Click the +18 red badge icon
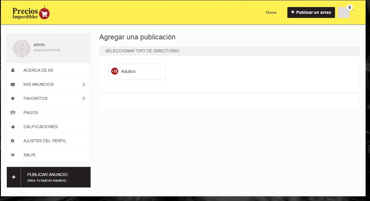This screenshot has height=201, width=370. tap(115, 71)
